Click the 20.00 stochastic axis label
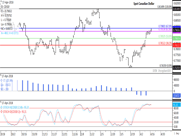 point(176,122)
